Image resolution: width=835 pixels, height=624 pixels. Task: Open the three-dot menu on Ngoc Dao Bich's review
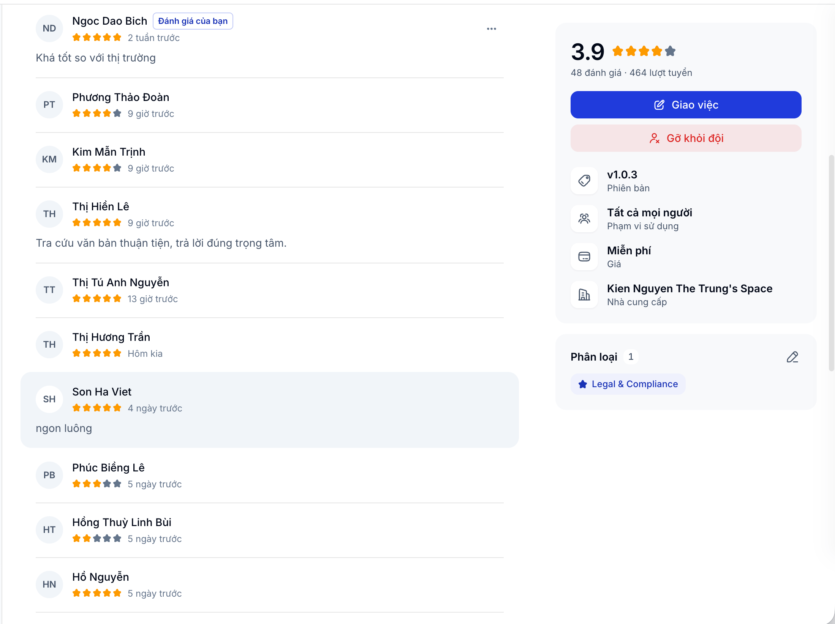[x=491, y=29]
